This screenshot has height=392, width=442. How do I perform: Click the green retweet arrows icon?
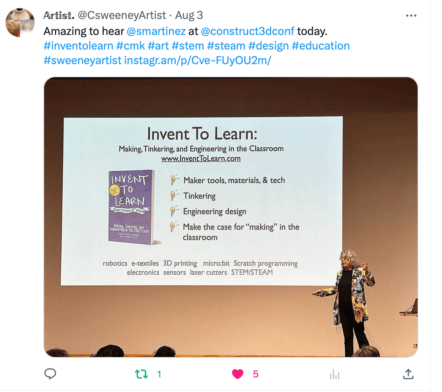141,374
